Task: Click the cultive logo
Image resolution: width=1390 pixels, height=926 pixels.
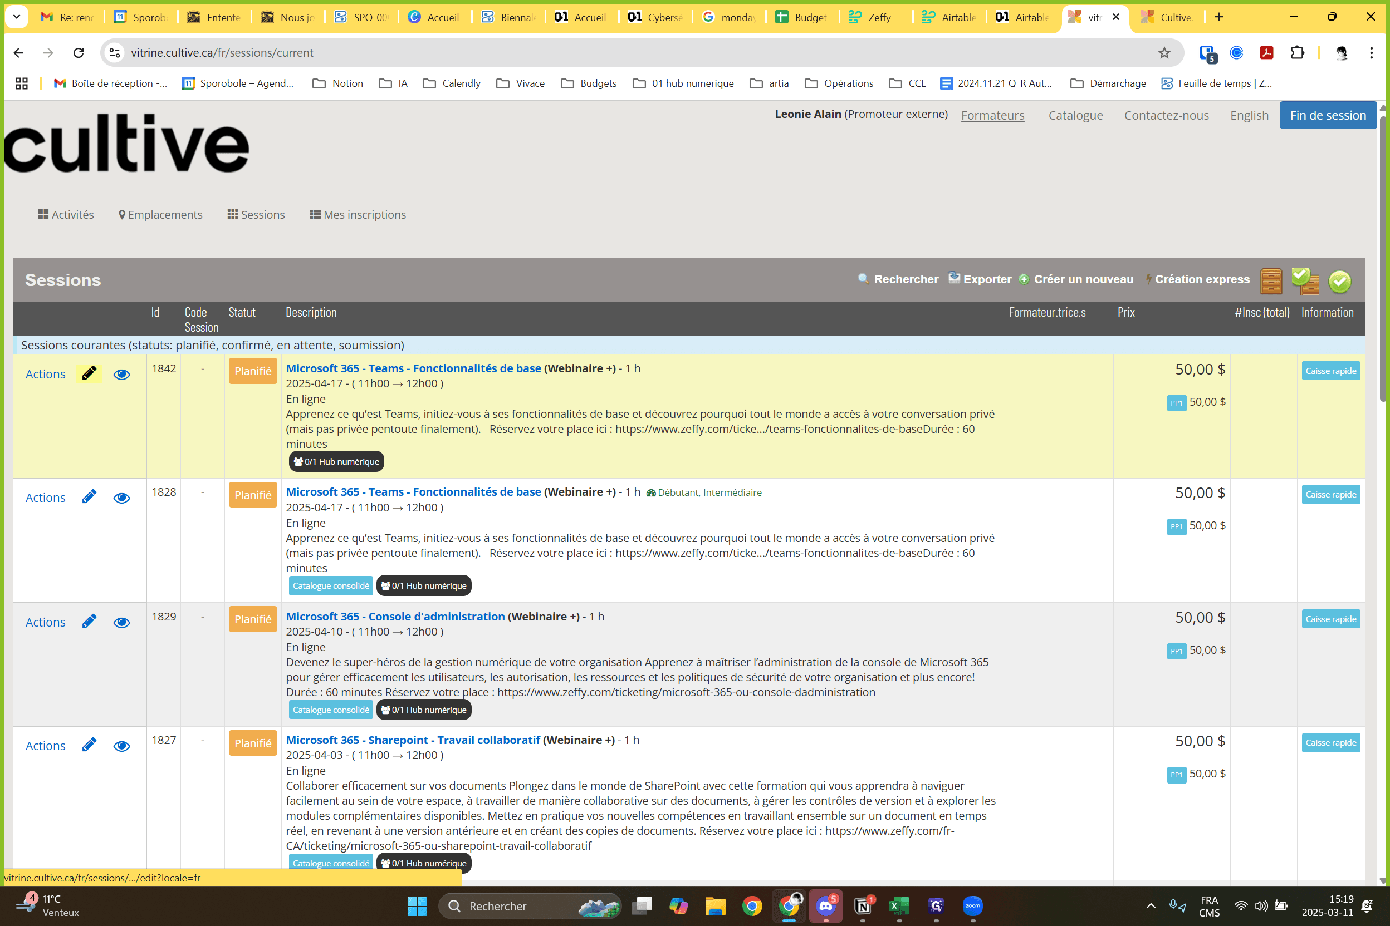Action: tap(127, 144)
